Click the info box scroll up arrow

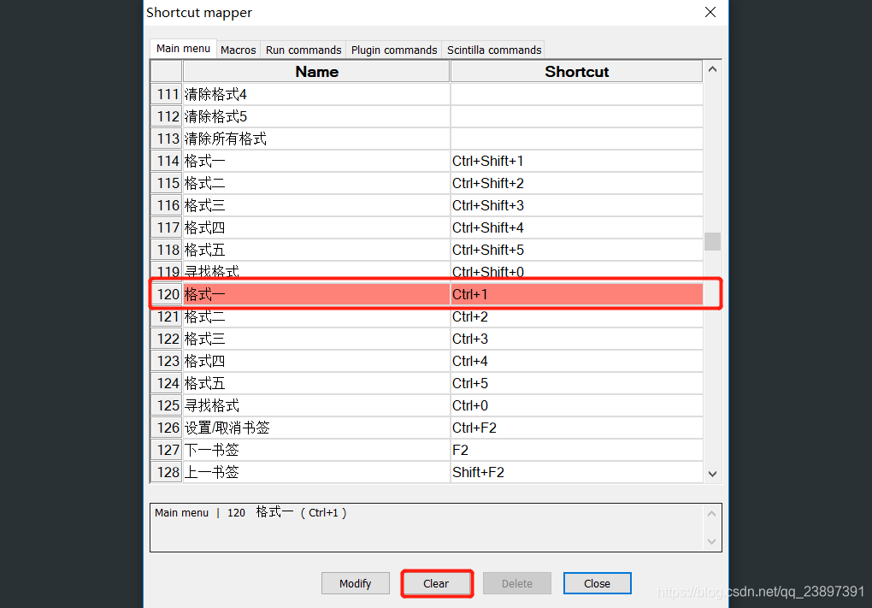(x=711, y=514)
